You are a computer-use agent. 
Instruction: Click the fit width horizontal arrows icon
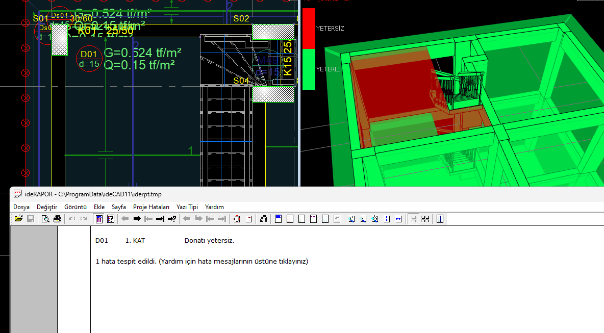[x=398, y=219]
